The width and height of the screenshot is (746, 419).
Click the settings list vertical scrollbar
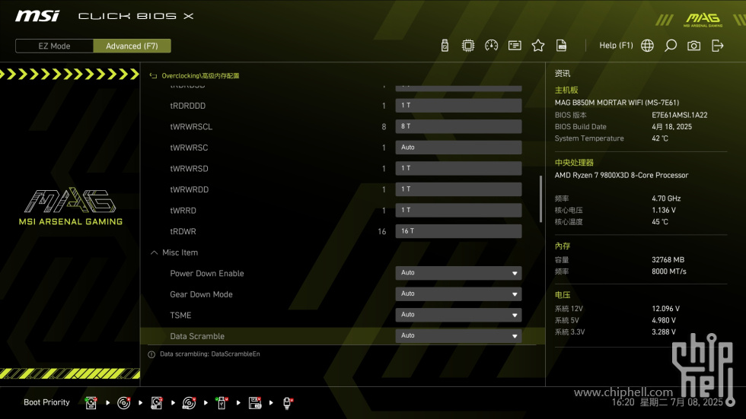540,199
